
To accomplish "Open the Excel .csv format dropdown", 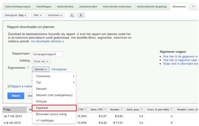I will 41,61.
